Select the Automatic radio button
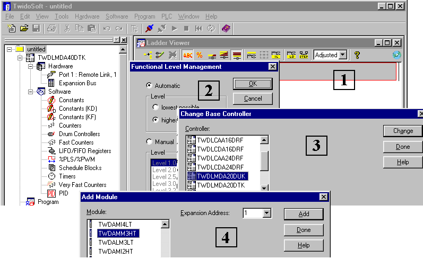 point(149,85)
